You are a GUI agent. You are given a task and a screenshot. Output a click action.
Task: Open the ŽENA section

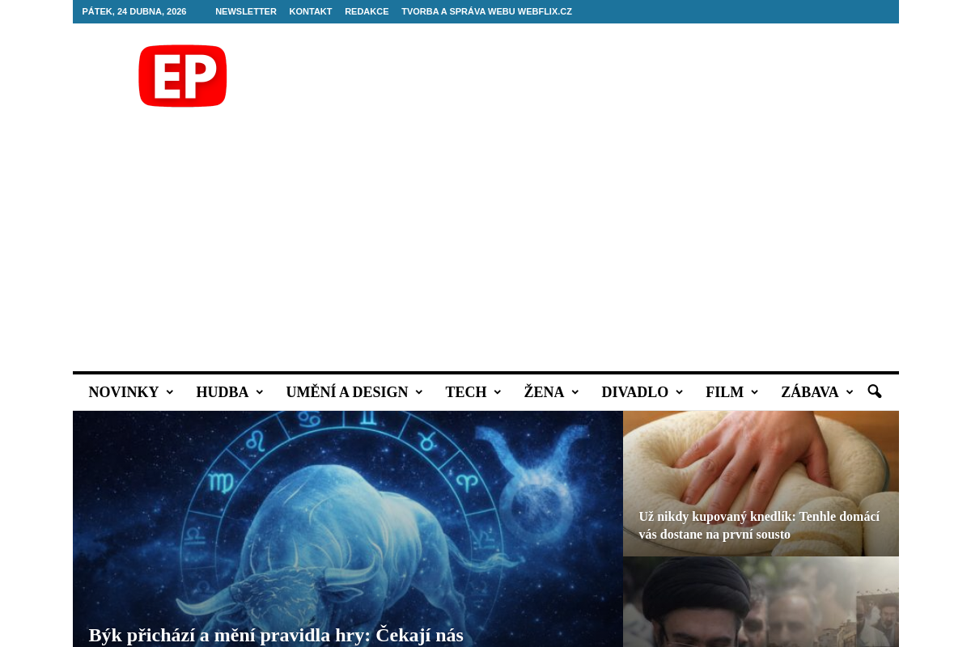[x=544, y=392]
